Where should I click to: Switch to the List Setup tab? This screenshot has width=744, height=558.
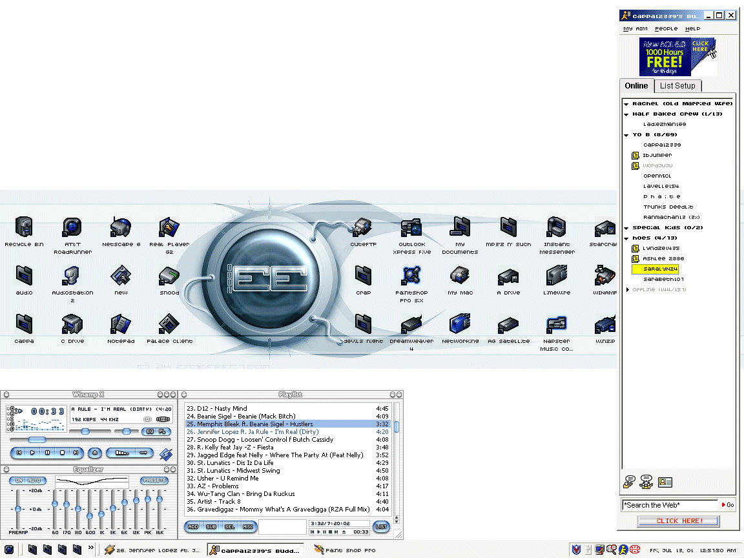point(677,86)
